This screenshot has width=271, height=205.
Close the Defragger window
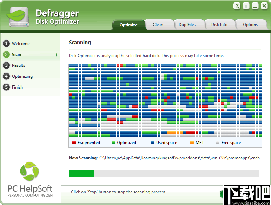[x=264, y=6]
